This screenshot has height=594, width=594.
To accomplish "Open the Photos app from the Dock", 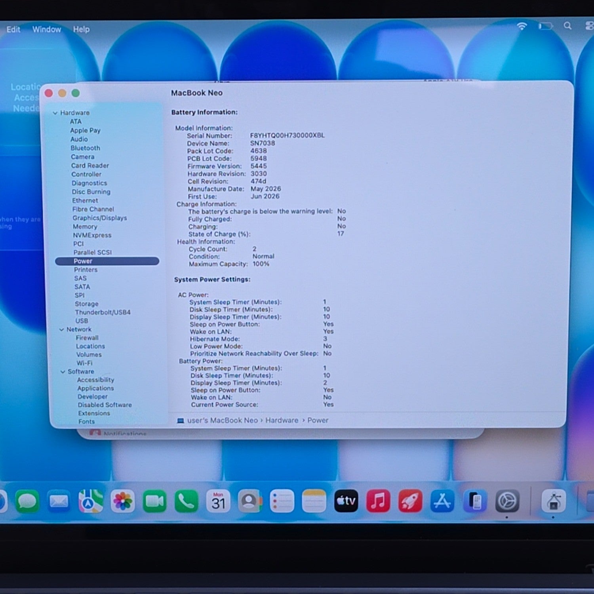I will point(123,501).
